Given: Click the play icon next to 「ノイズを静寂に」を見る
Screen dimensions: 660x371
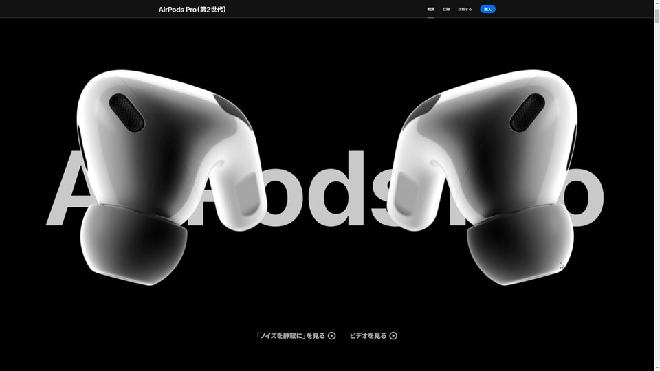Looking at the screenshot, I should point(331,336).
